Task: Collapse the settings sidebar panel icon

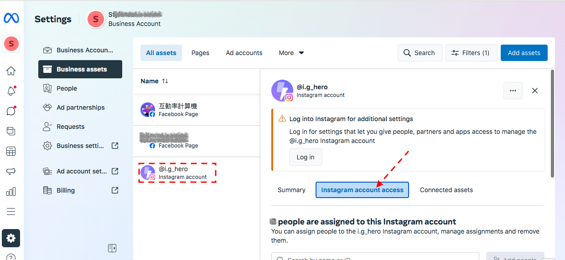Action: [112, 248]
